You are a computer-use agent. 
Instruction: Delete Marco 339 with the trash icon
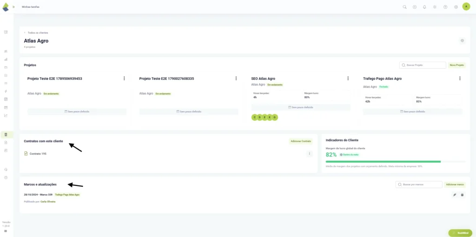[462, 195]
